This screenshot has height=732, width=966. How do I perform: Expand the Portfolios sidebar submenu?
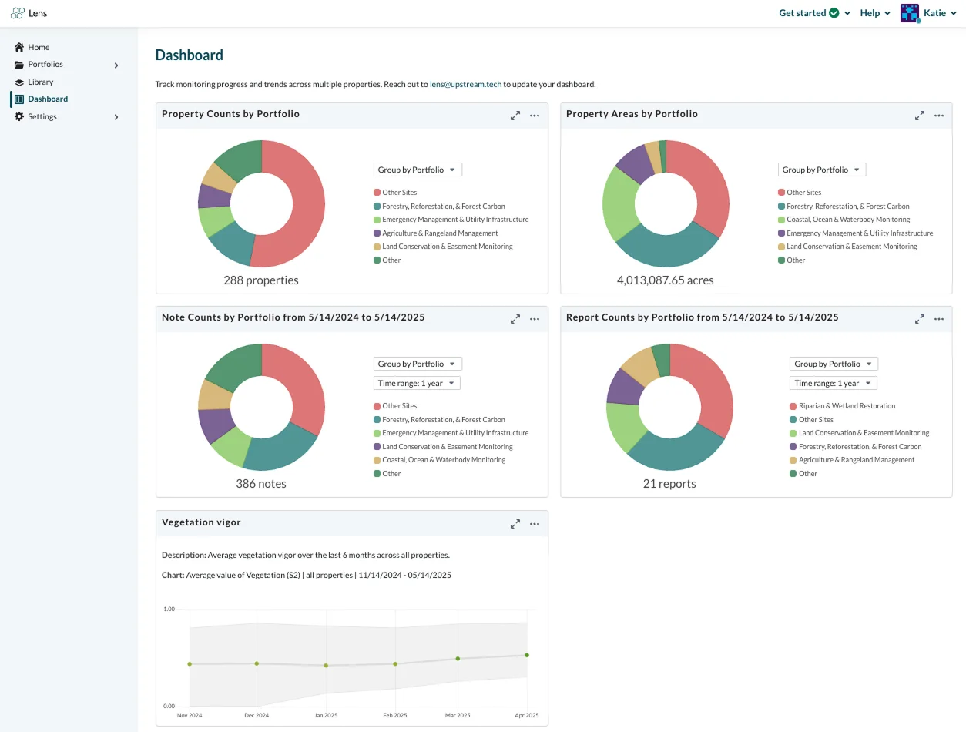coord(116,65)
